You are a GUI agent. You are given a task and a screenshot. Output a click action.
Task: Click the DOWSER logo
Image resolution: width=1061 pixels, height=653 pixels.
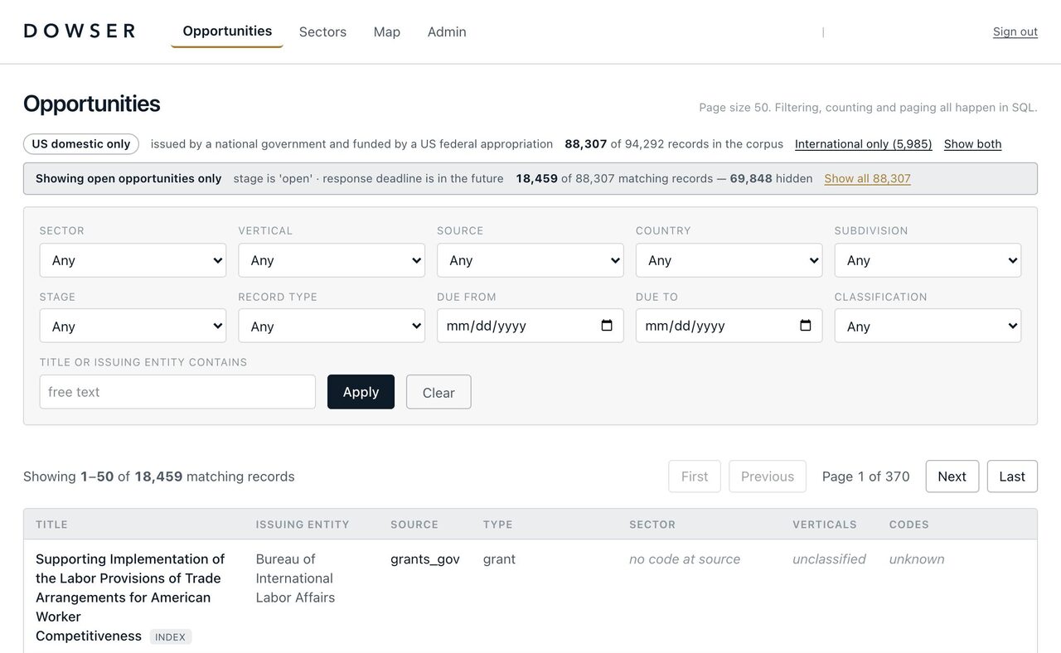point(80,31)
